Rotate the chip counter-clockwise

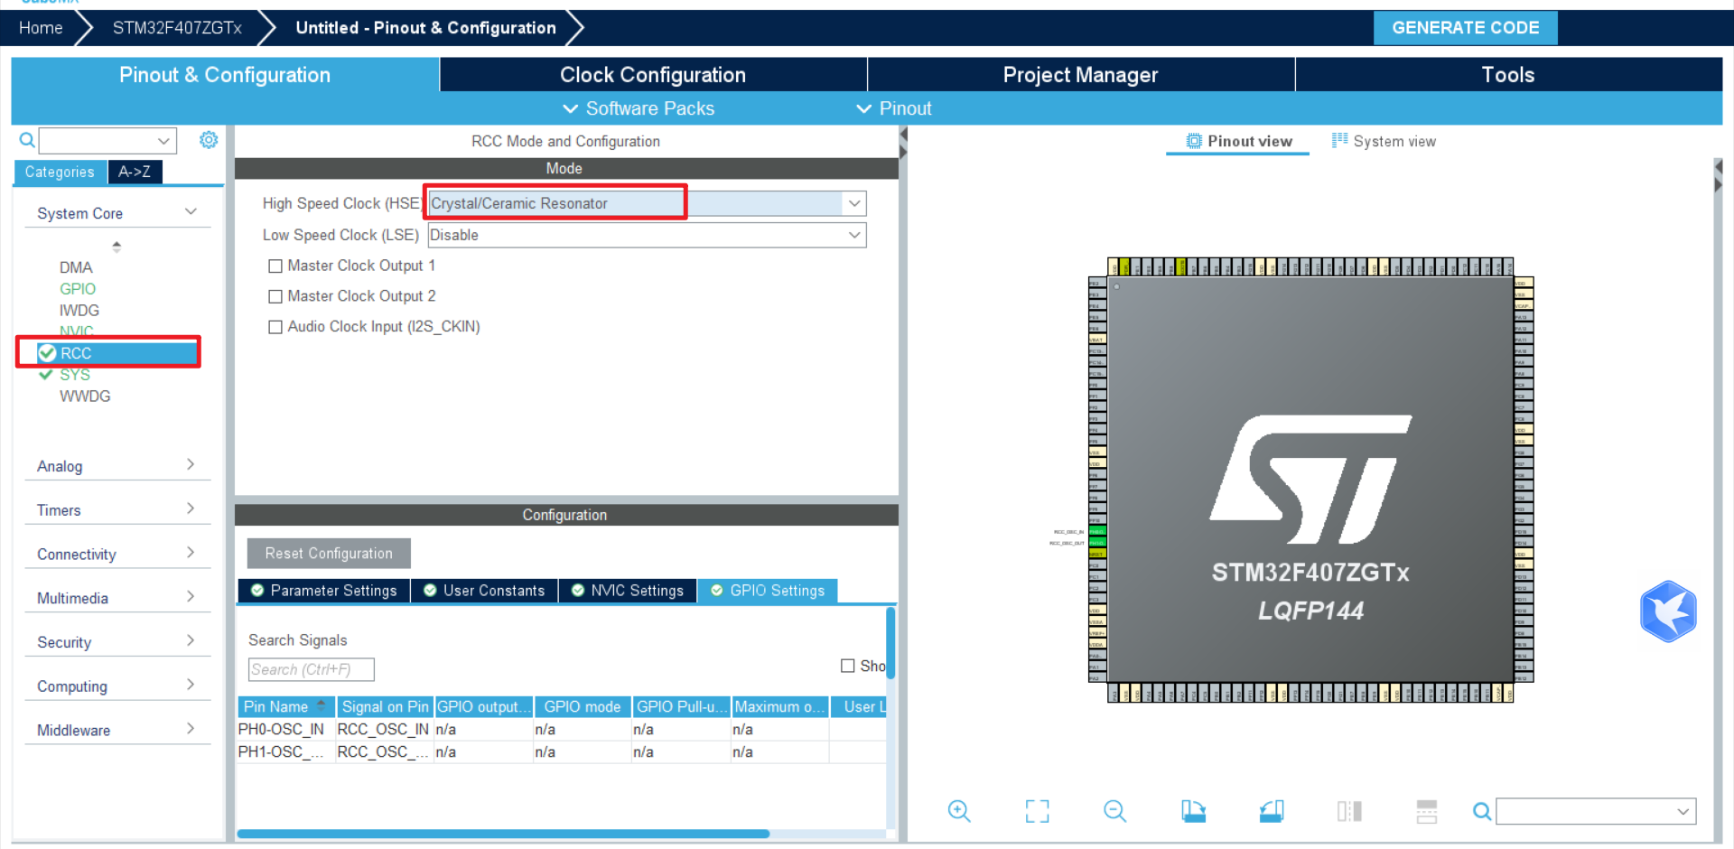click(x=1272, y=811)
